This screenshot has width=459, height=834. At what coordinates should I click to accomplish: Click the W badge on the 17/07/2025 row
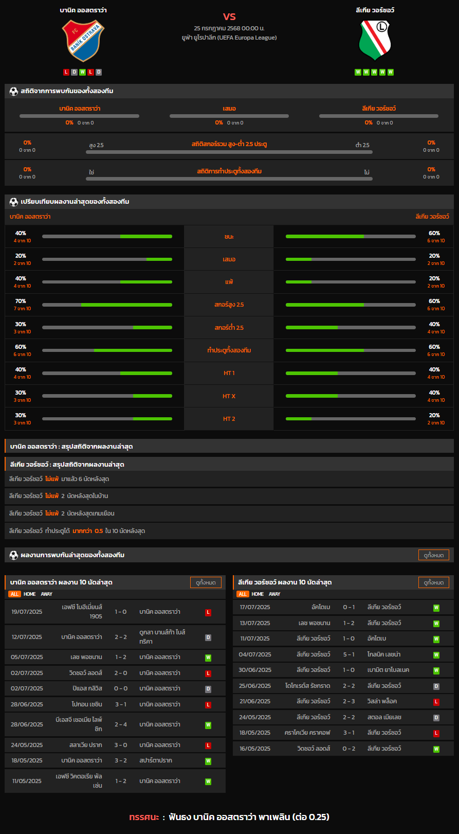pyautogui.click(x=436, y=608)
